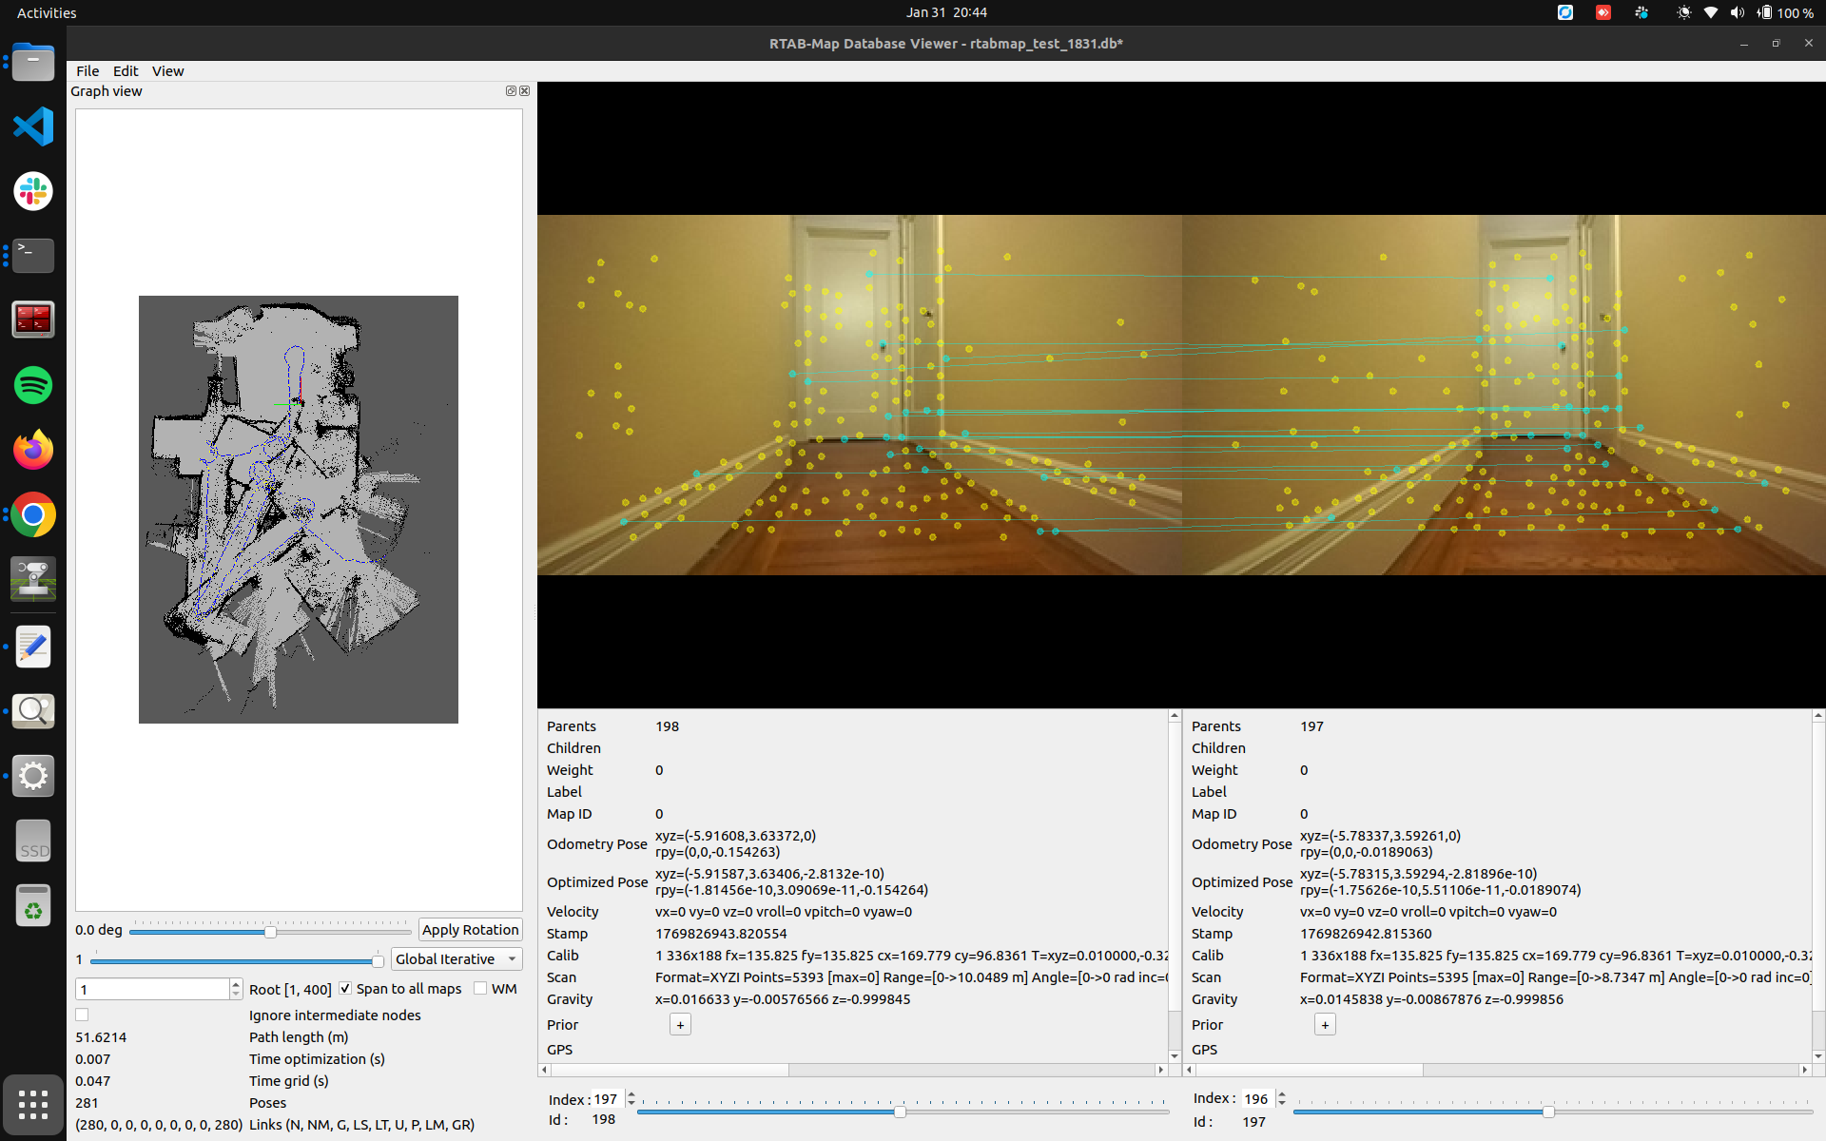Uncheck Span to all maps
1826x1141 pixels.
[346, 989]
